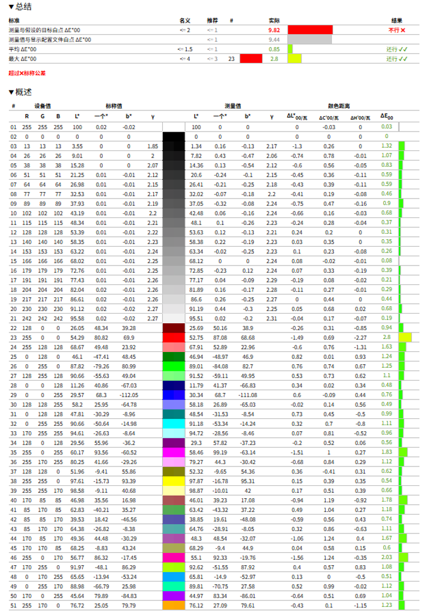The height and width of the screenshot is (611, 429).
Task: Click the red bar next to 9.82
Action: click(310, 29)
